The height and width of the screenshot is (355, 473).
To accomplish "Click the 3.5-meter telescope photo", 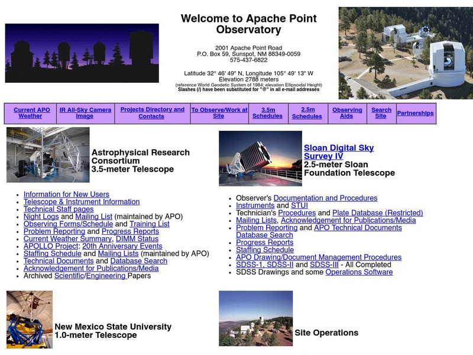I will click(x=48, y=155).
